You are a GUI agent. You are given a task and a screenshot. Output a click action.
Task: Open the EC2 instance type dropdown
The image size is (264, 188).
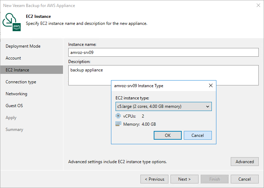click(164, 106)
